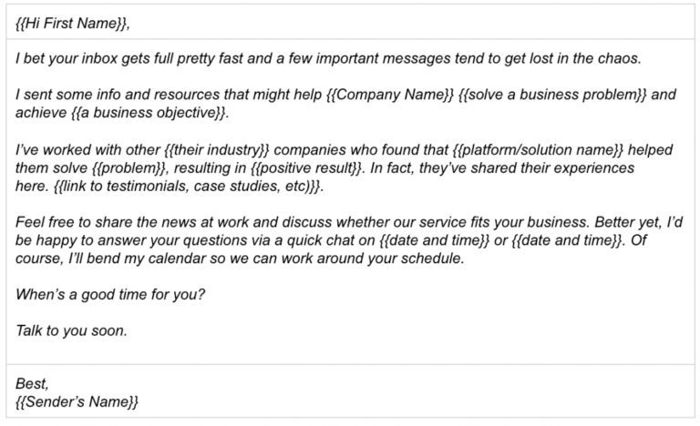Click the 'Talk to you soon.' line
Viewport: 700px width, 426px height.
coord(71,330)
